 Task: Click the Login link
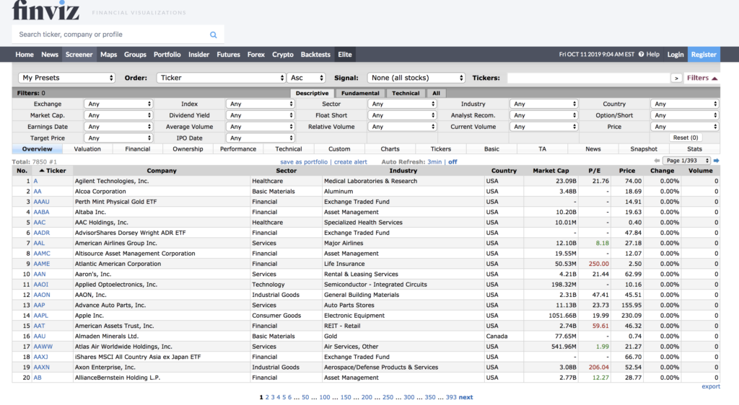click(675, 55)
